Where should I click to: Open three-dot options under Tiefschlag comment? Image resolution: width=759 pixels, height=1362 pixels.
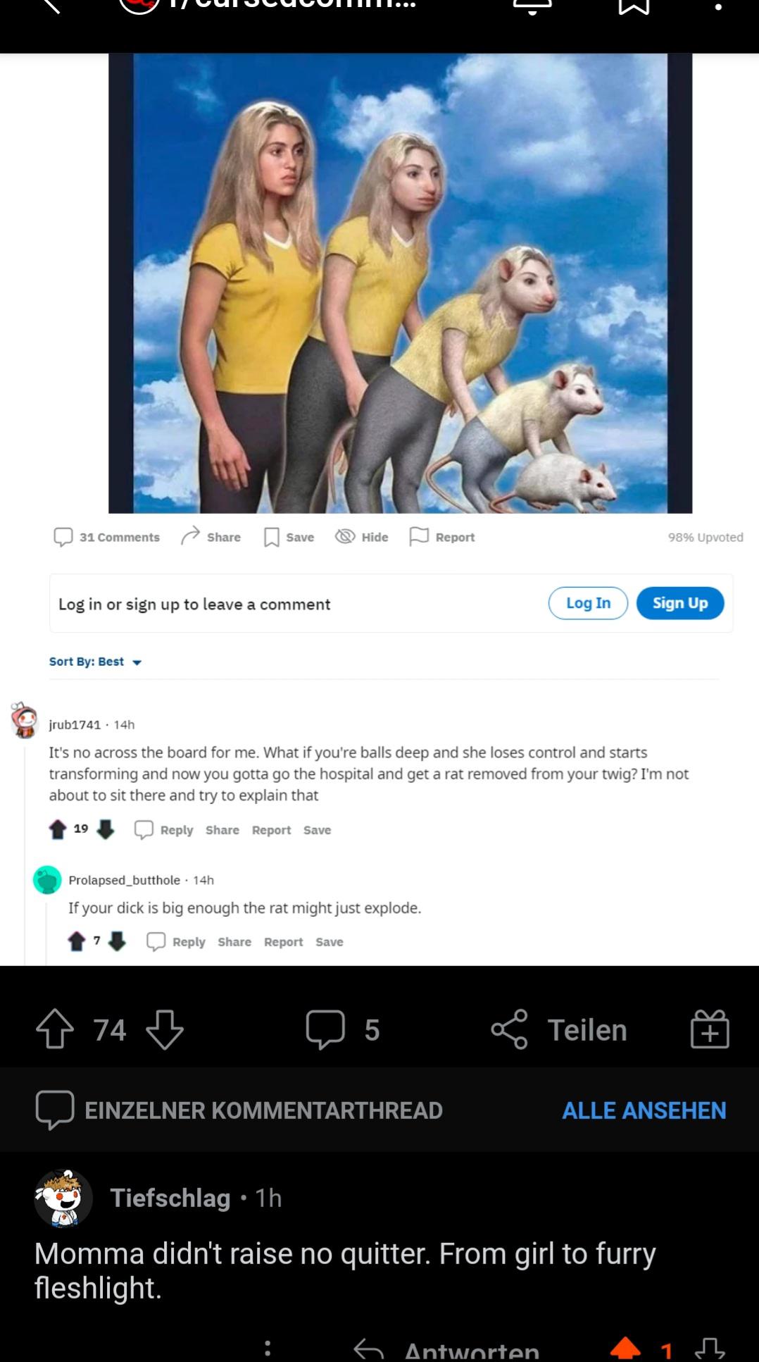coord(267,1349)
